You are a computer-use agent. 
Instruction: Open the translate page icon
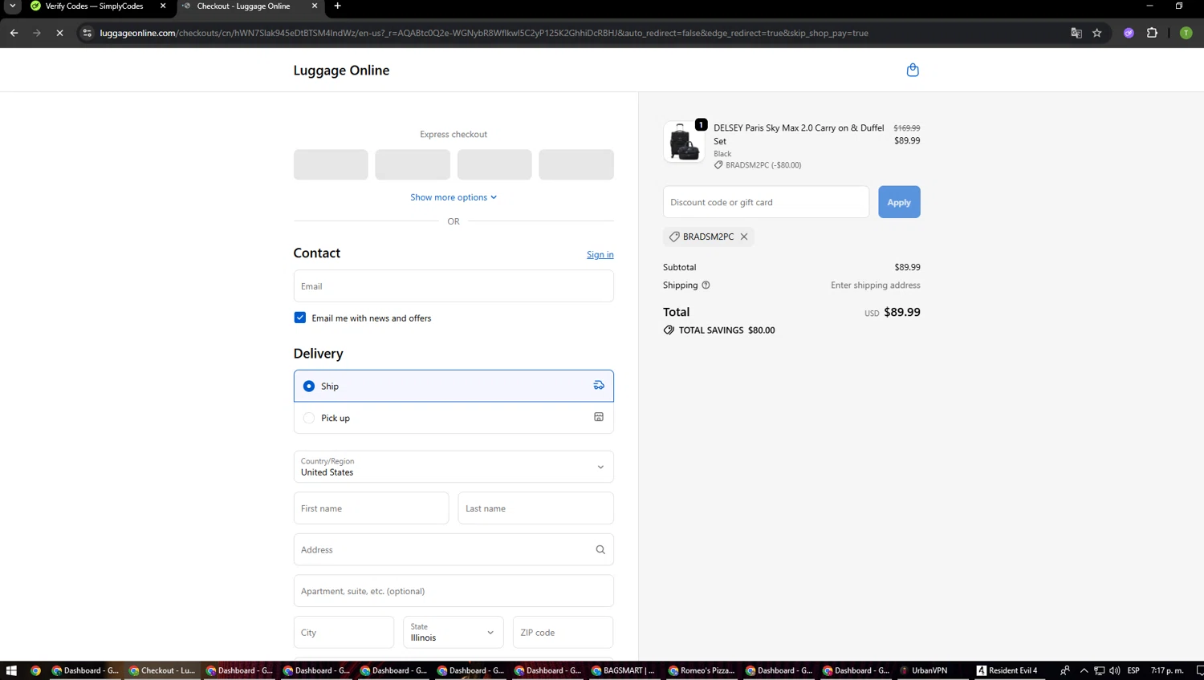tap(1076, 33)
